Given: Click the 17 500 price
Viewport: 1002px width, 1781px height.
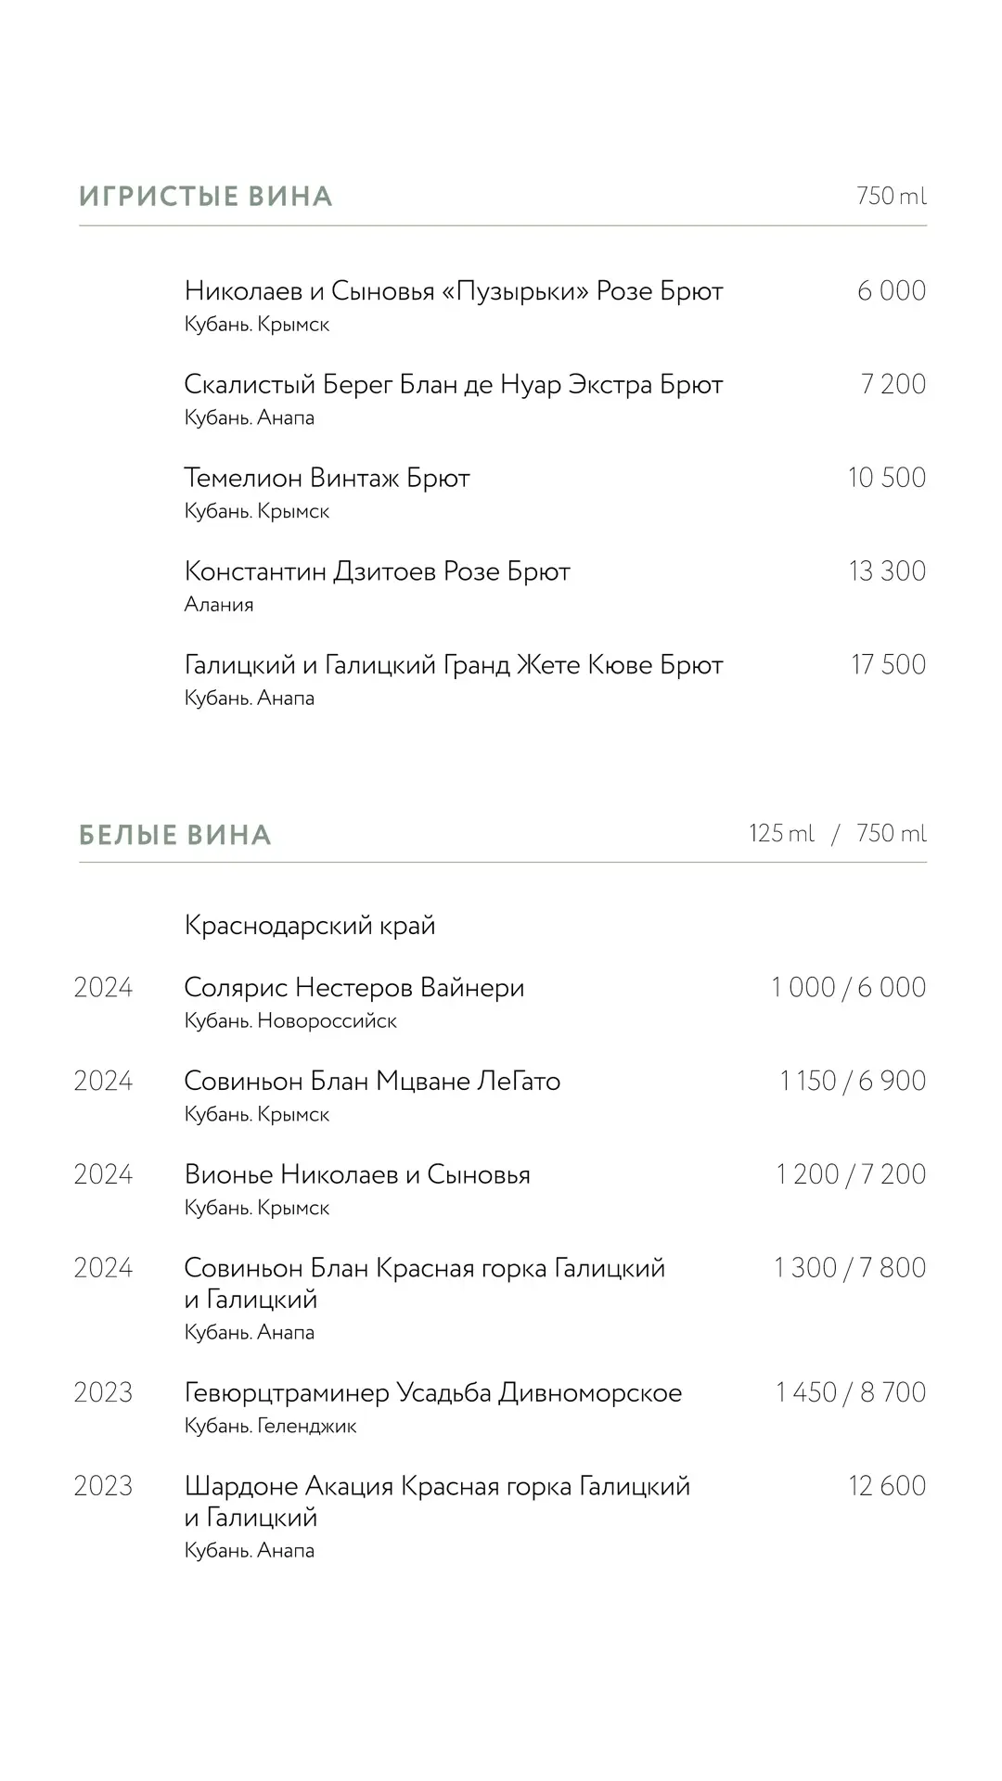Looking at the screenshot, I should [x=888, y=665].
